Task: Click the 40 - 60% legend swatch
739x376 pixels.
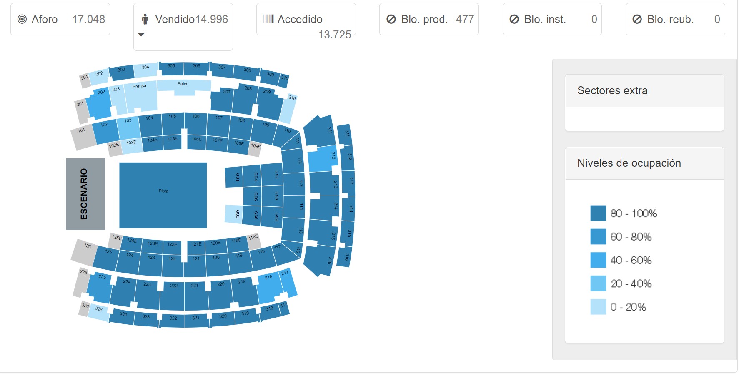Action: tap(598, 260)
